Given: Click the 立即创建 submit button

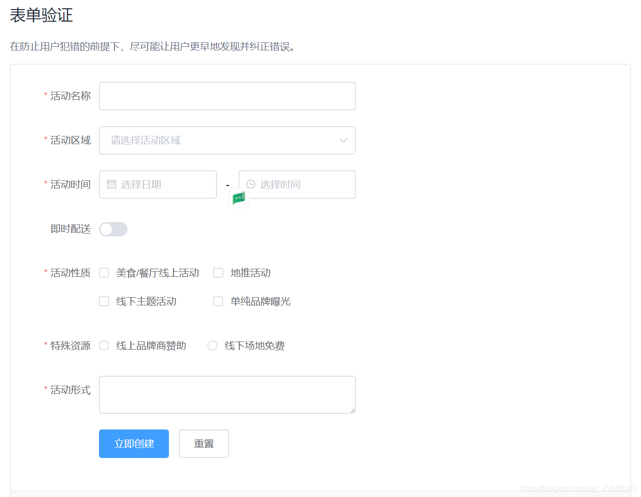Looking at the screenshot, I should (x=134, y=443).
